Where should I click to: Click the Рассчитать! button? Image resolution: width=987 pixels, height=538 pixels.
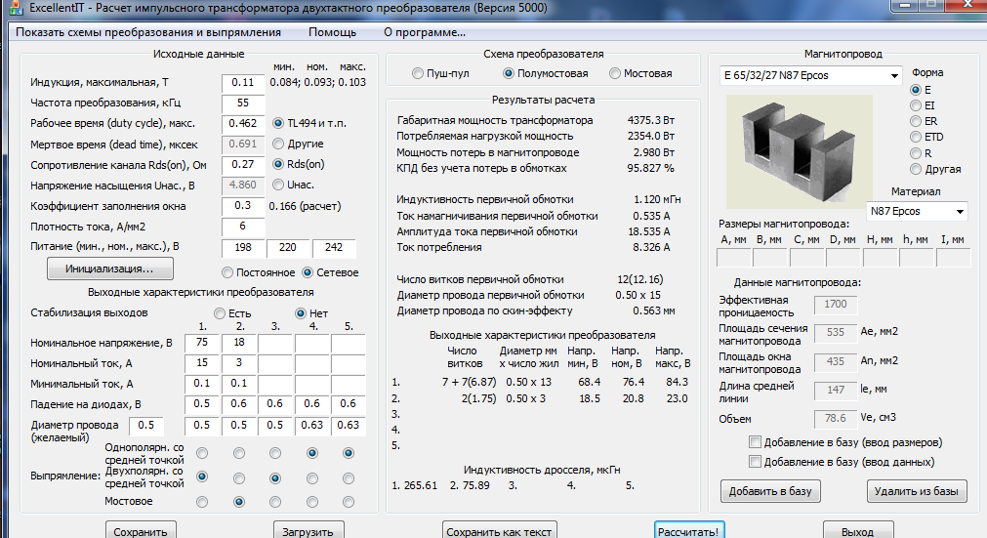[x=689, y=530]
